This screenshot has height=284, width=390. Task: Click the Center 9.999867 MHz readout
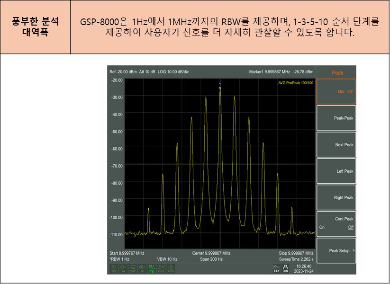[211, 253]
